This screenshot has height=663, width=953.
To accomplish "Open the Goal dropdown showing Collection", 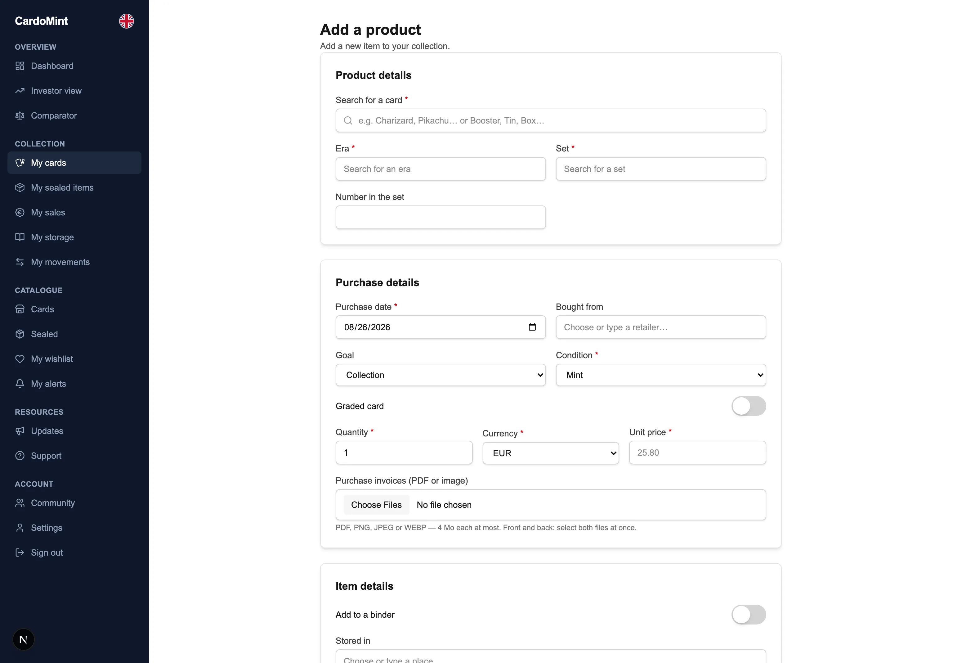I will coord(441,376).
